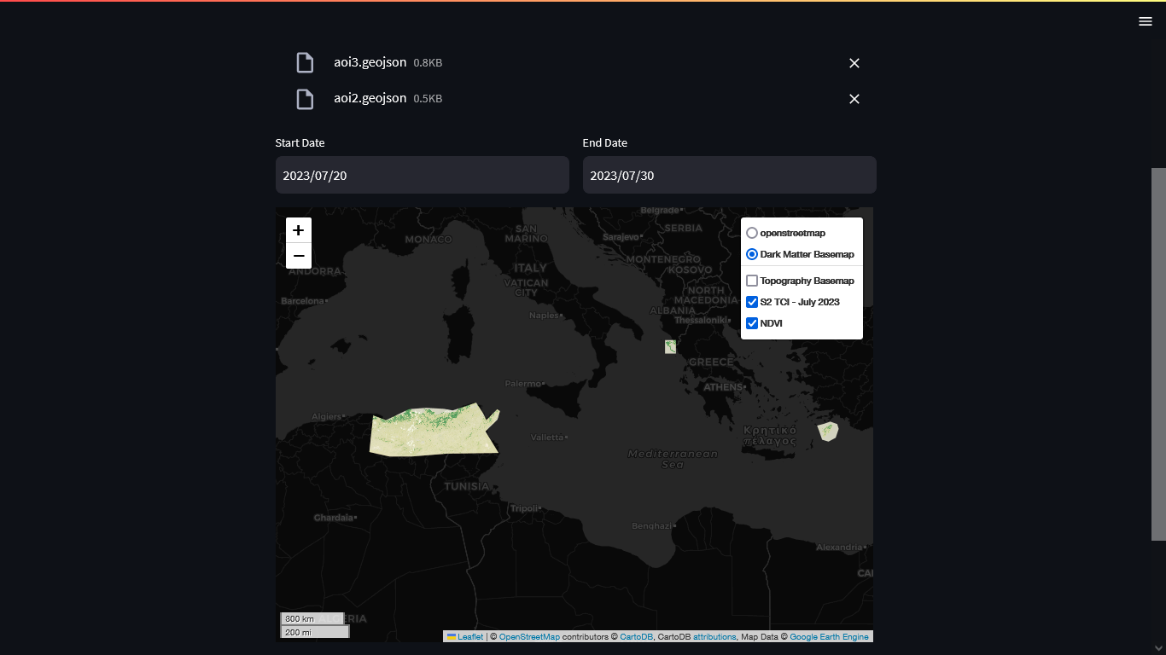Click the aoi3.geojson file icon
The height and width of the screenshot is (655, 1166).
pos(305,63)
